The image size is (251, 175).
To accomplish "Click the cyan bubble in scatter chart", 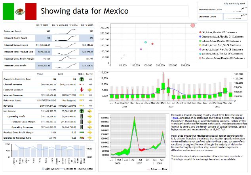I will tap(146, 42).
